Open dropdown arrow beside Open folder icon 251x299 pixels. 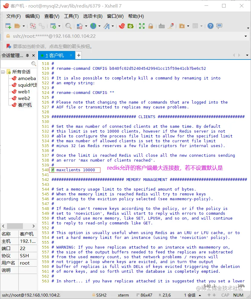(24, 26)
